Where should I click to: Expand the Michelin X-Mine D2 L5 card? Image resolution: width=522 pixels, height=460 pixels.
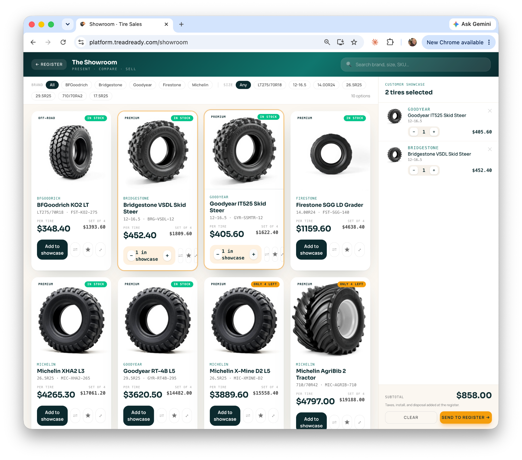tap(273, 416)
